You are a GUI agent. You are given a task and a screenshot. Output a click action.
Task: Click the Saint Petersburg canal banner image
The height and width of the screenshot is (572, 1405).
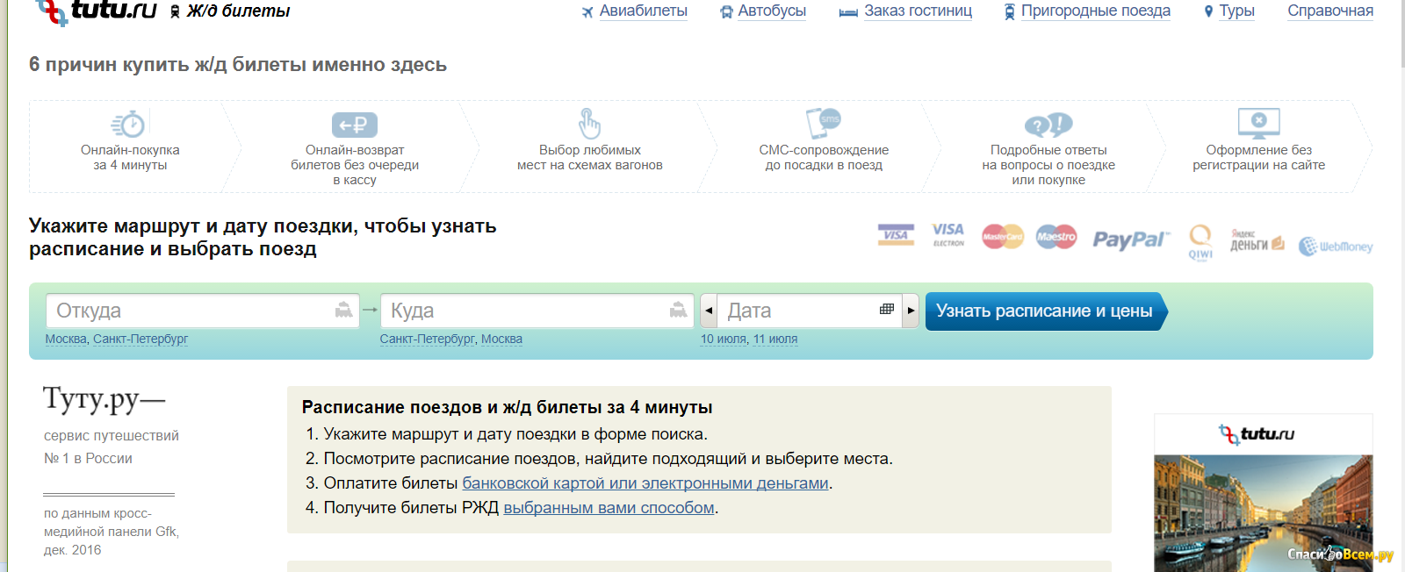(1263, 513)
